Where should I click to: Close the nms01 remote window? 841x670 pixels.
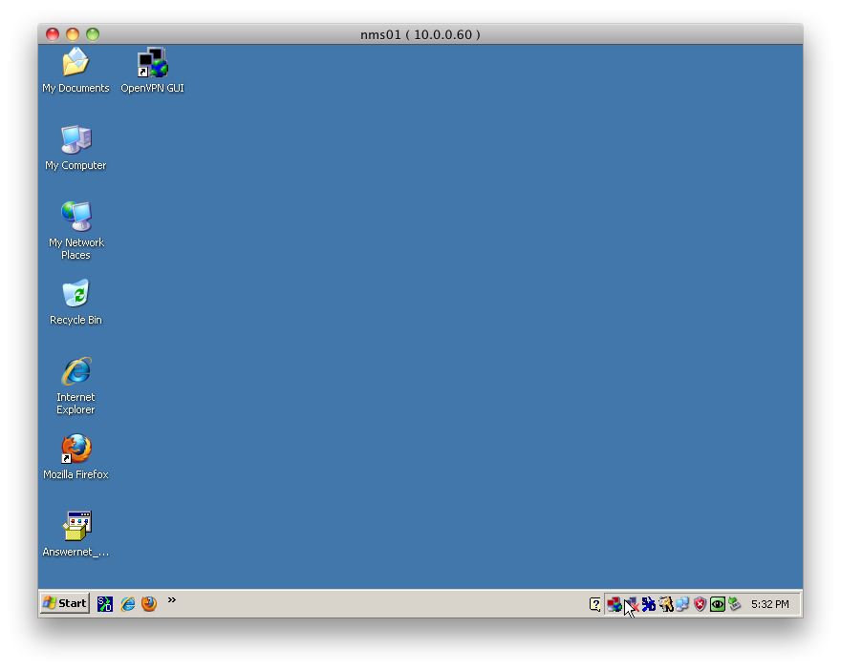[x=53, y=34]
